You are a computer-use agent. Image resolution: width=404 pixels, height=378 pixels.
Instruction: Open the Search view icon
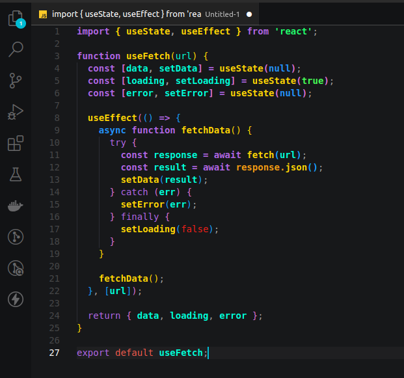pos(16,49)
